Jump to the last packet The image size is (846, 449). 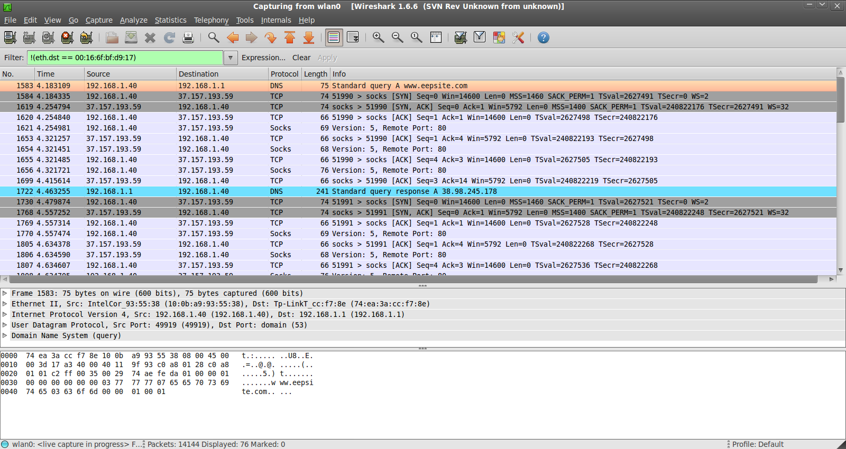click(x=309, y=38)
